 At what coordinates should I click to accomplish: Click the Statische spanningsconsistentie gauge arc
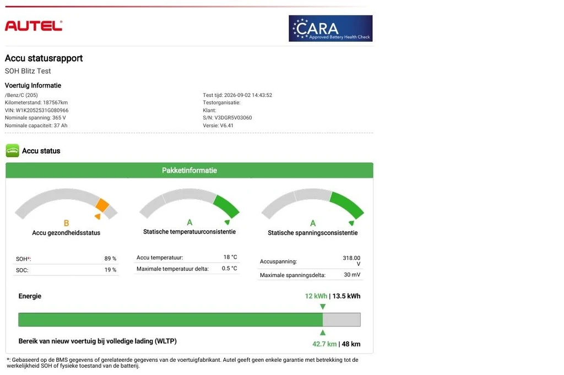313,204
